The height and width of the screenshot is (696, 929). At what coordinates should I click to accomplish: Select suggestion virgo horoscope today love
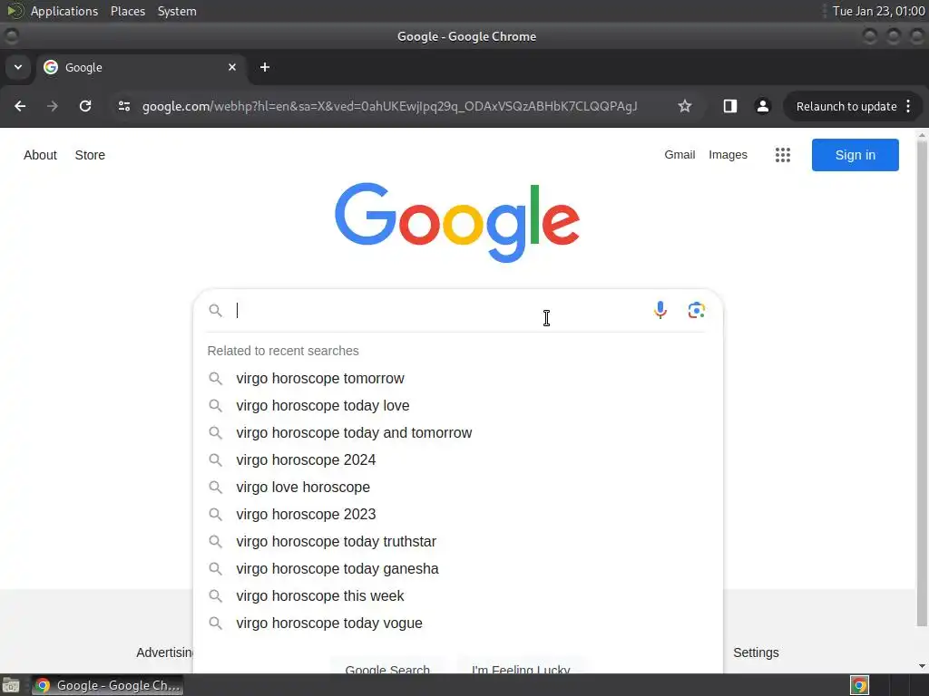tap(457, 405)
